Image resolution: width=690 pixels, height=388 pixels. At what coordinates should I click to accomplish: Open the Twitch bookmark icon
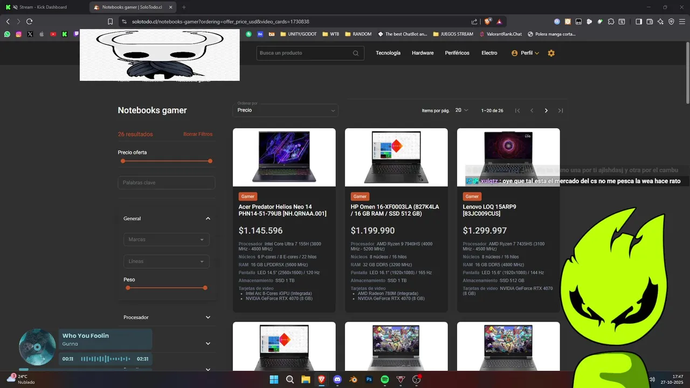tap(76, 34)
